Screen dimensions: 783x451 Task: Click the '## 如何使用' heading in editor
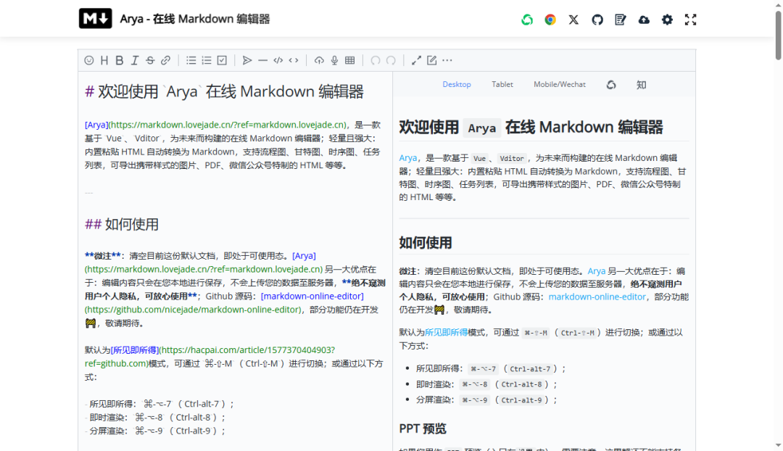122,224
